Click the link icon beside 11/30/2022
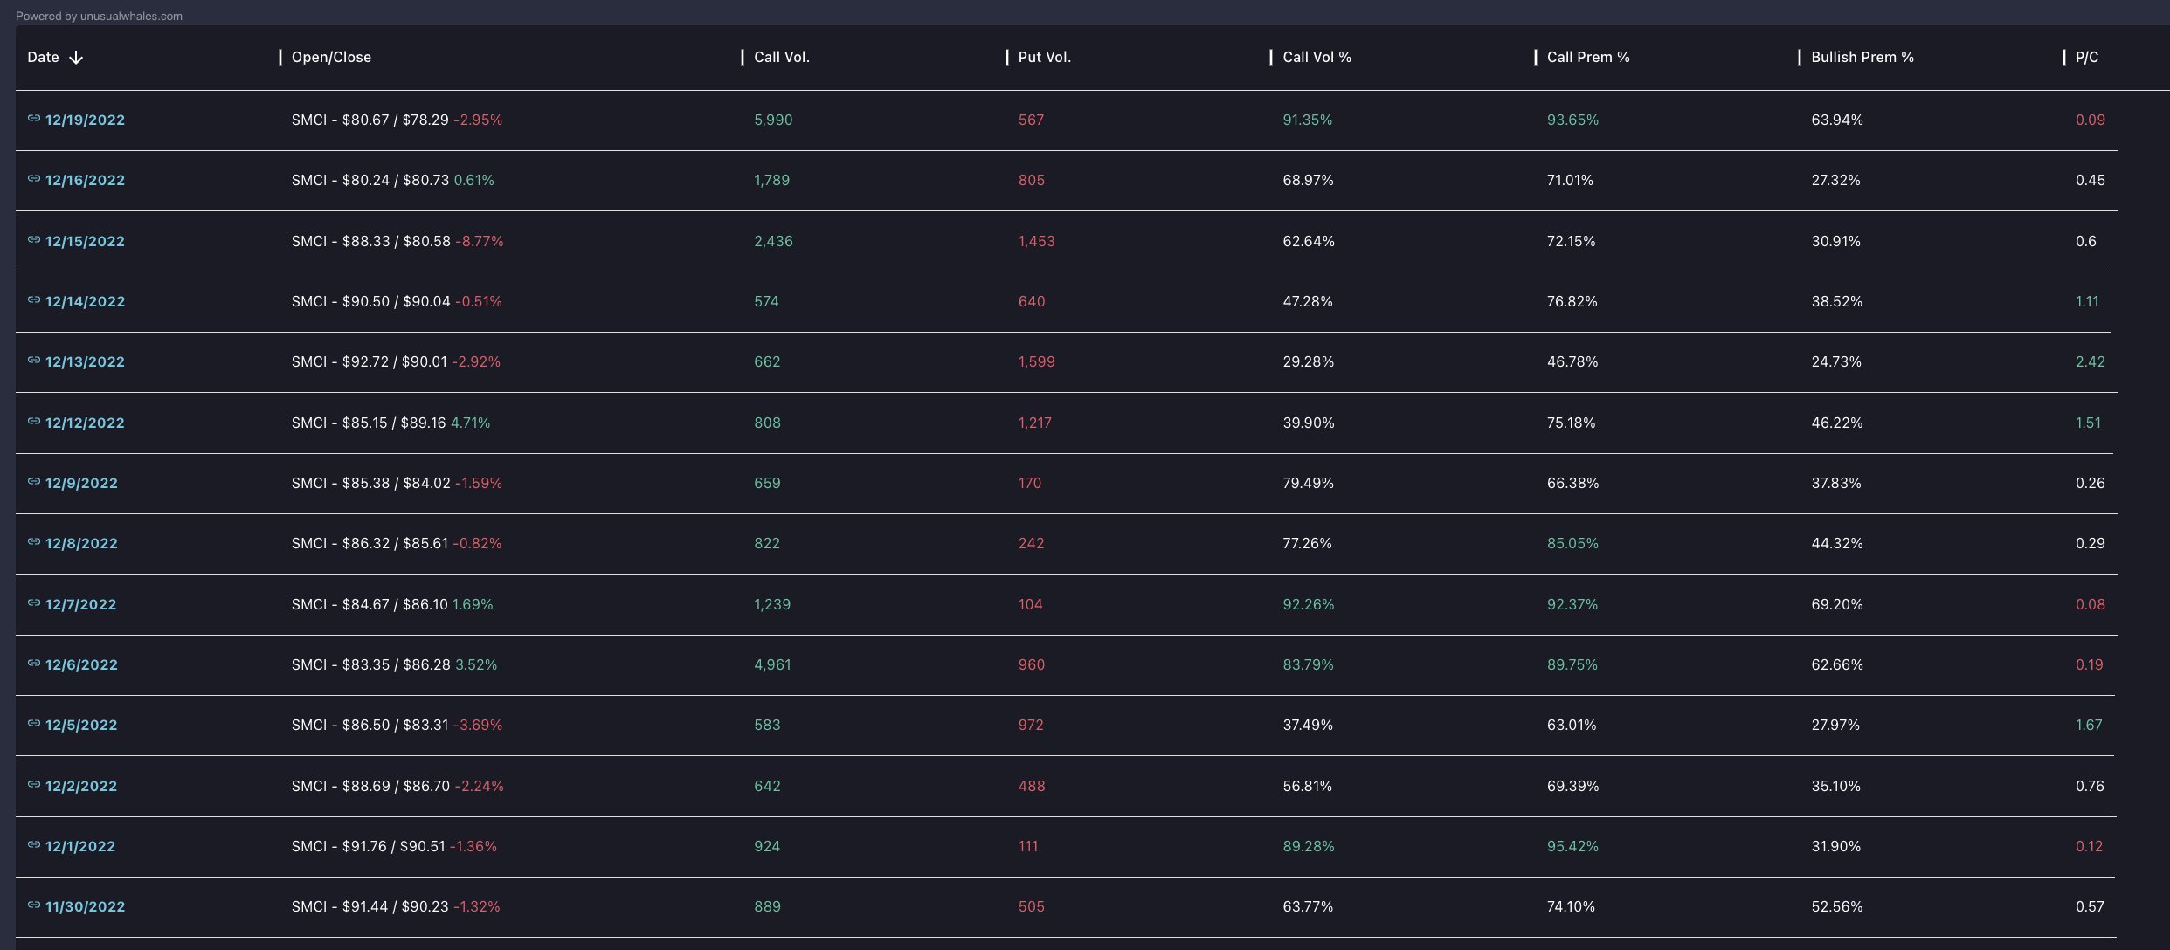2170x950 pixels. point(34,905)
